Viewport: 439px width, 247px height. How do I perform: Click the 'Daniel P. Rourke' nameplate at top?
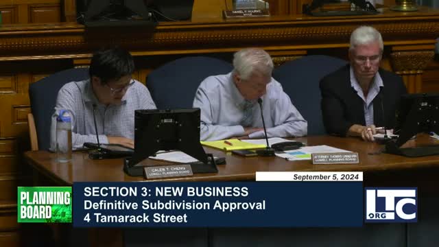(x=246, y=14)
